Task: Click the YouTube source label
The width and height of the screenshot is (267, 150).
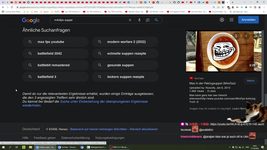Action: tap(196, 78)
